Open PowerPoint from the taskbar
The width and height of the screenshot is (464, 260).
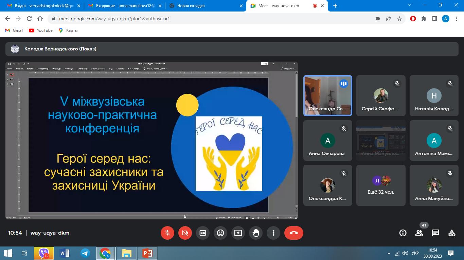coord(147,253)
